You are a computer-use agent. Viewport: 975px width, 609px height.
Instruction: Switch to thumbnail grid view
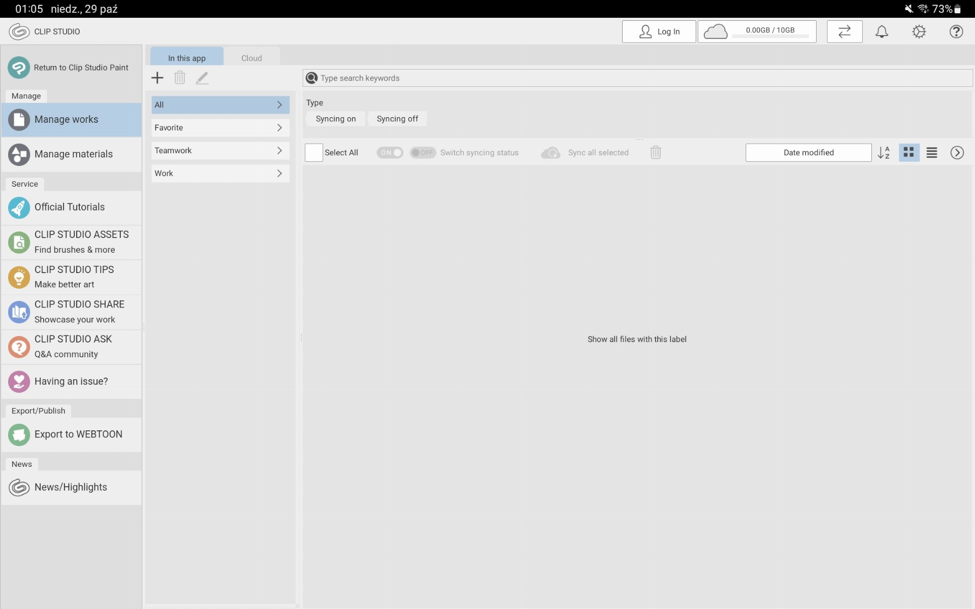pos(908,152)
